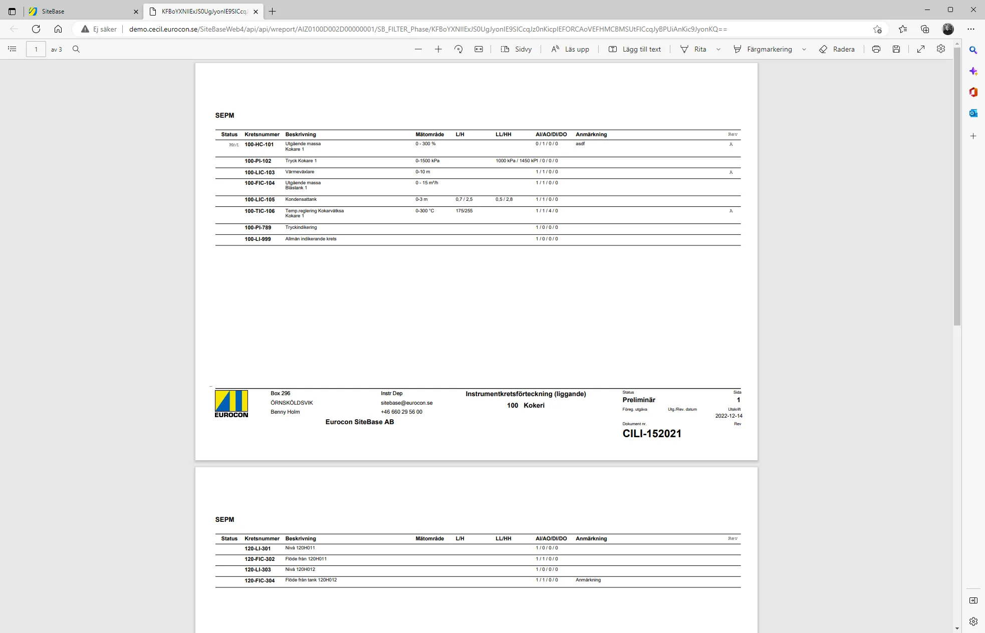Screen dimensions: 985x633
Task: Close the KFBoYXNIIExJS0Ug PDF tab
Action: [x=256, y=12]
